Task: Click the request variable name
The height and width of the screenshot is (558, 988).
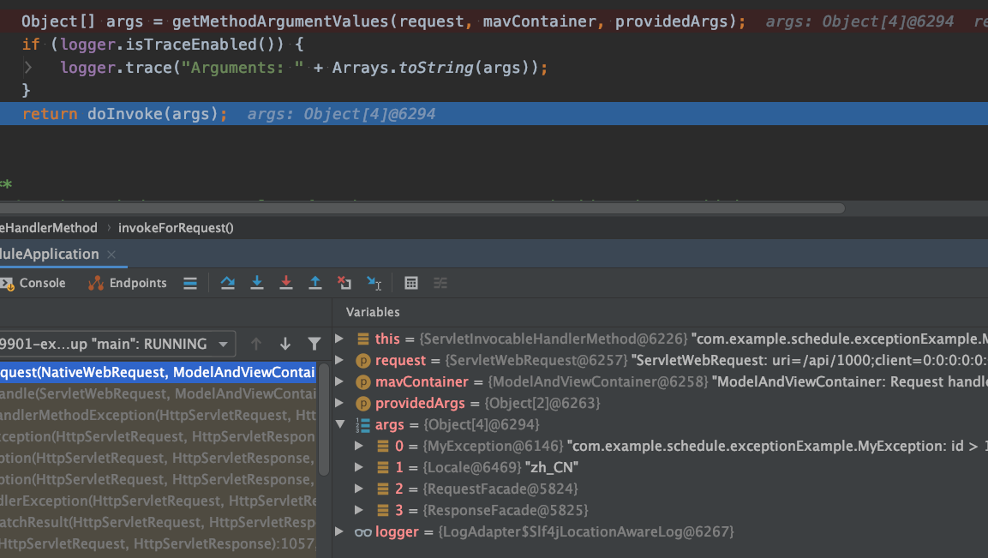Action: coord(401,360)
